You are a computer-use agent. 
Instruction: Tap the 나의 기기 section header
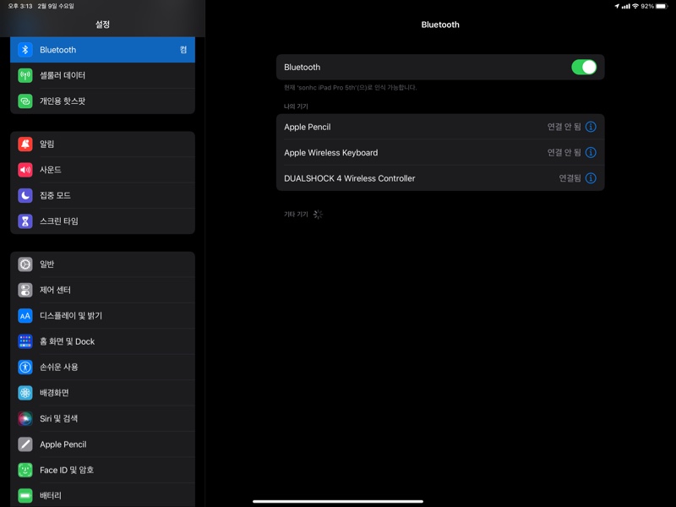[296, 106]
